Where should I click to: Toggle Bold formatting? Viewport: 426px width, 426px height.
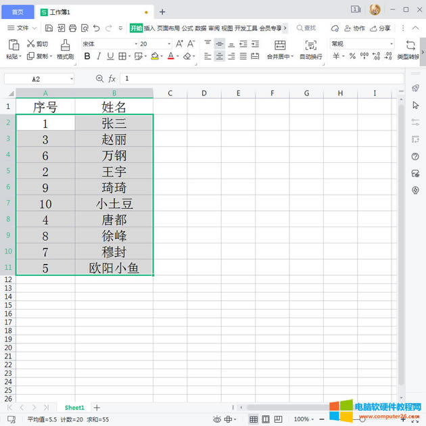(86, 57)
